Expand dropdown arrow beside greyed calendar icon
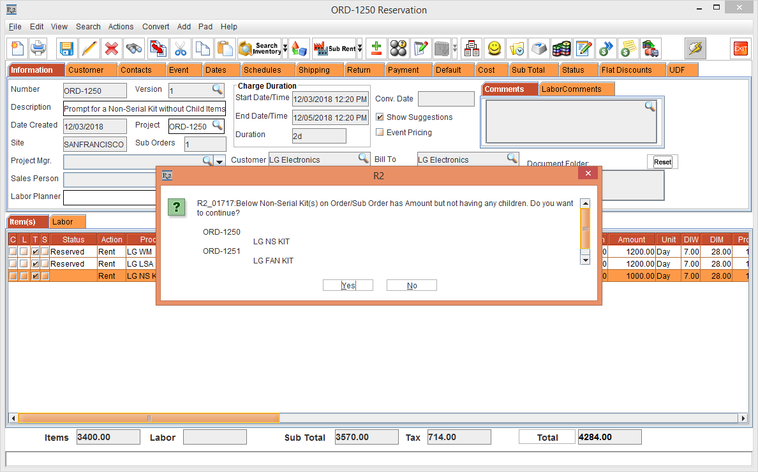758x472 pixels. click(x=454, y=48)
